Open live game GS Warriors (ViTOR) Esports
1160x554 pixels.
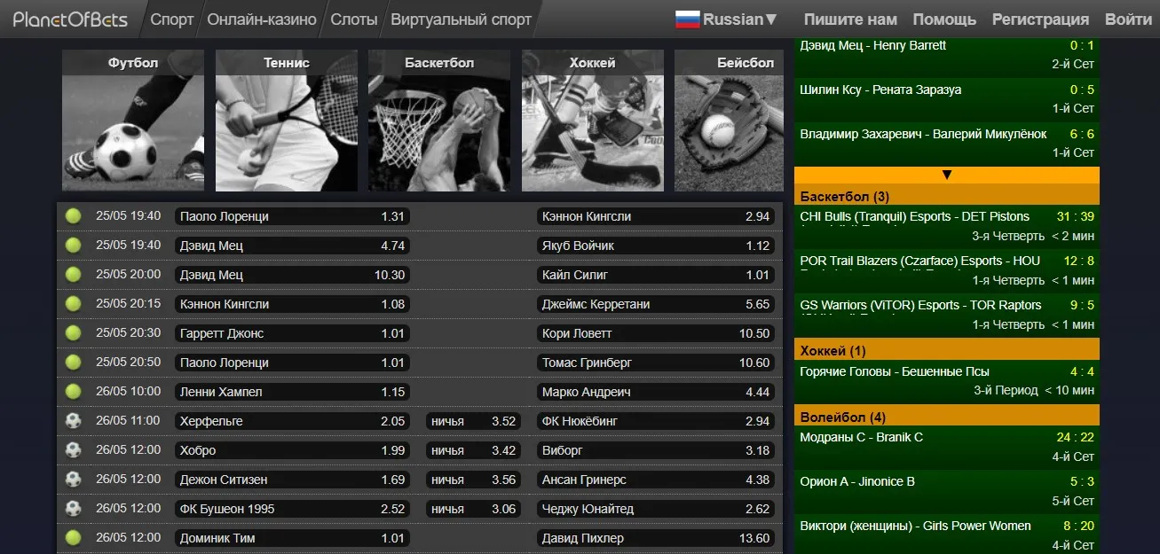coord(946,316)
